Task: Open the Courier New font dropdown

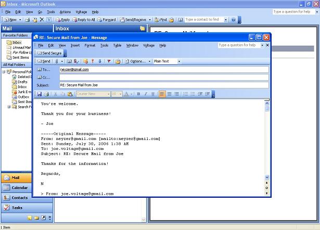Action: tap(108, 94)
